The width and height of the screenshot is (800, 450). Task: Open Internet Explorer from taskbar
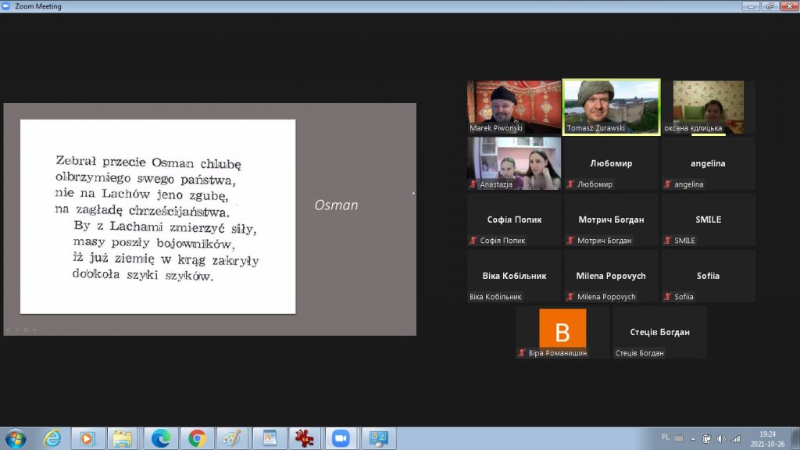coord(52,438)
